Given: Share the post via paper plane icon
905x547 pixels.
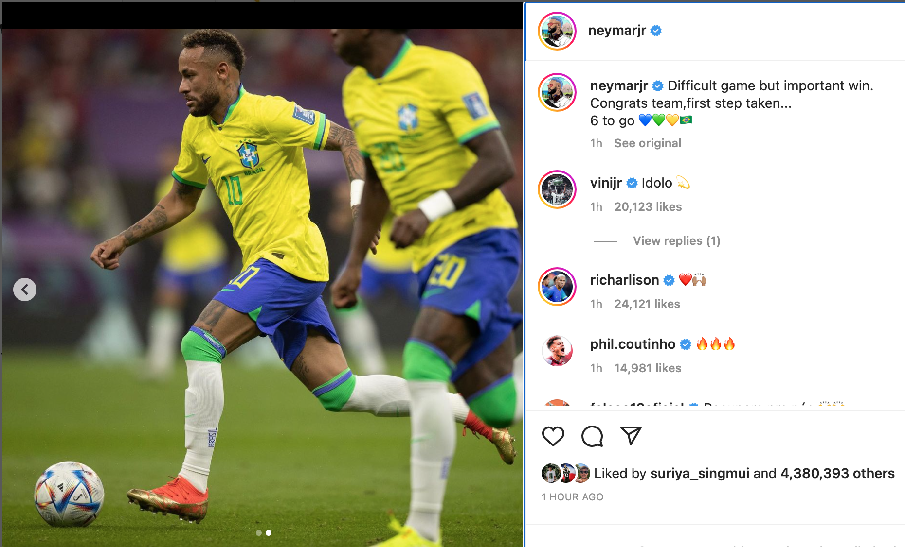Looking at the screenshot, I should [631, 435].
